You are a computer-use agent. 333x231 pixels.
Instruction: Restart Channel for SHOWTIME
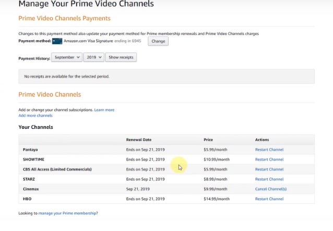pyautogui.click(x=269, y=160)
